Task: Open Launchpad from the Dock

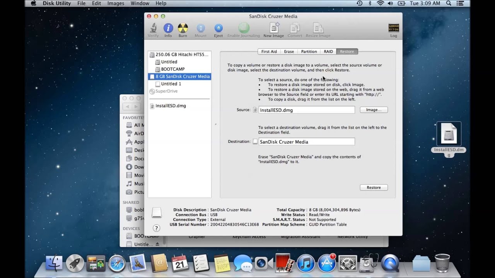Action: [x=75, y=263]
